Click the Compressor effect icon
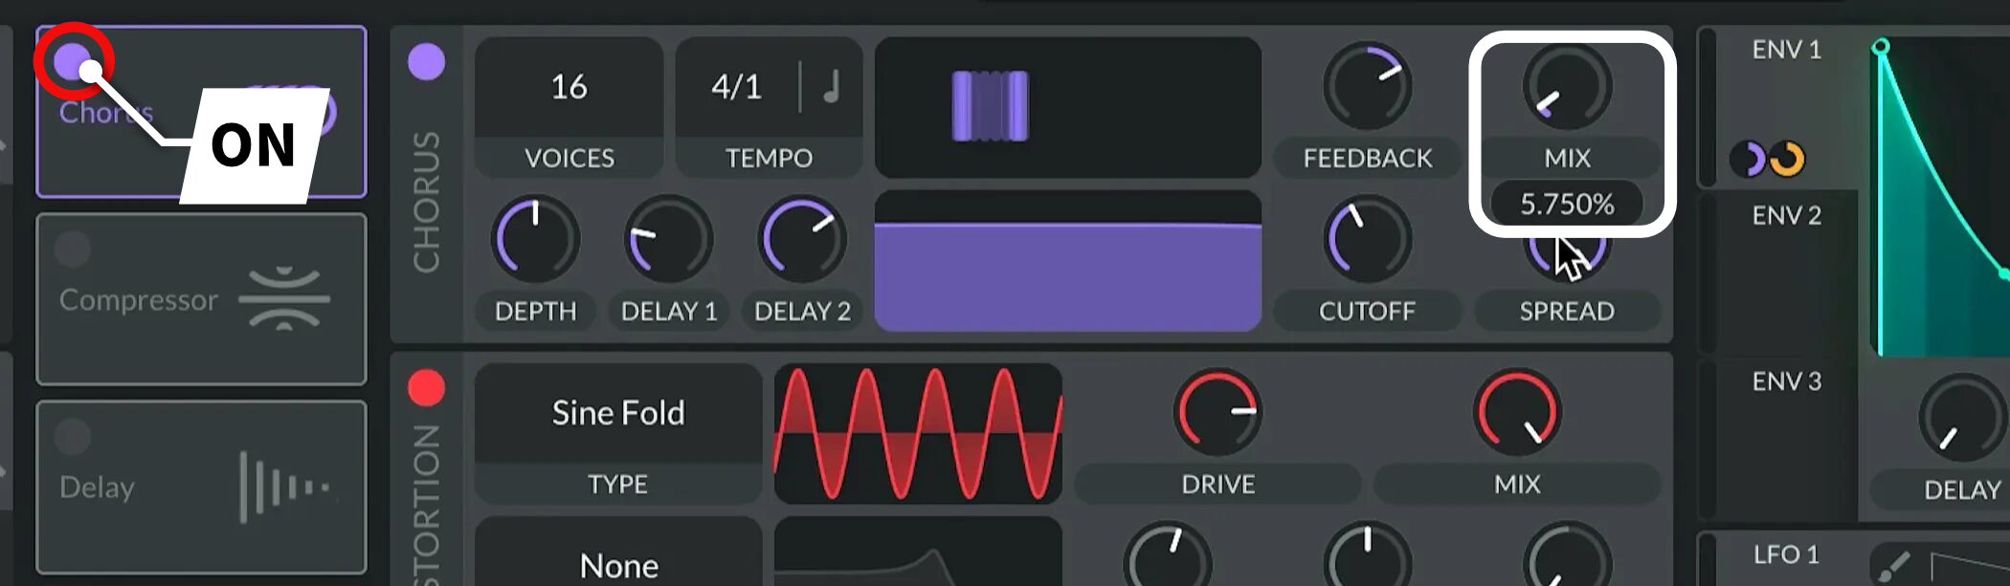The width and height of the screenshot is (2010, 586). 284,299
